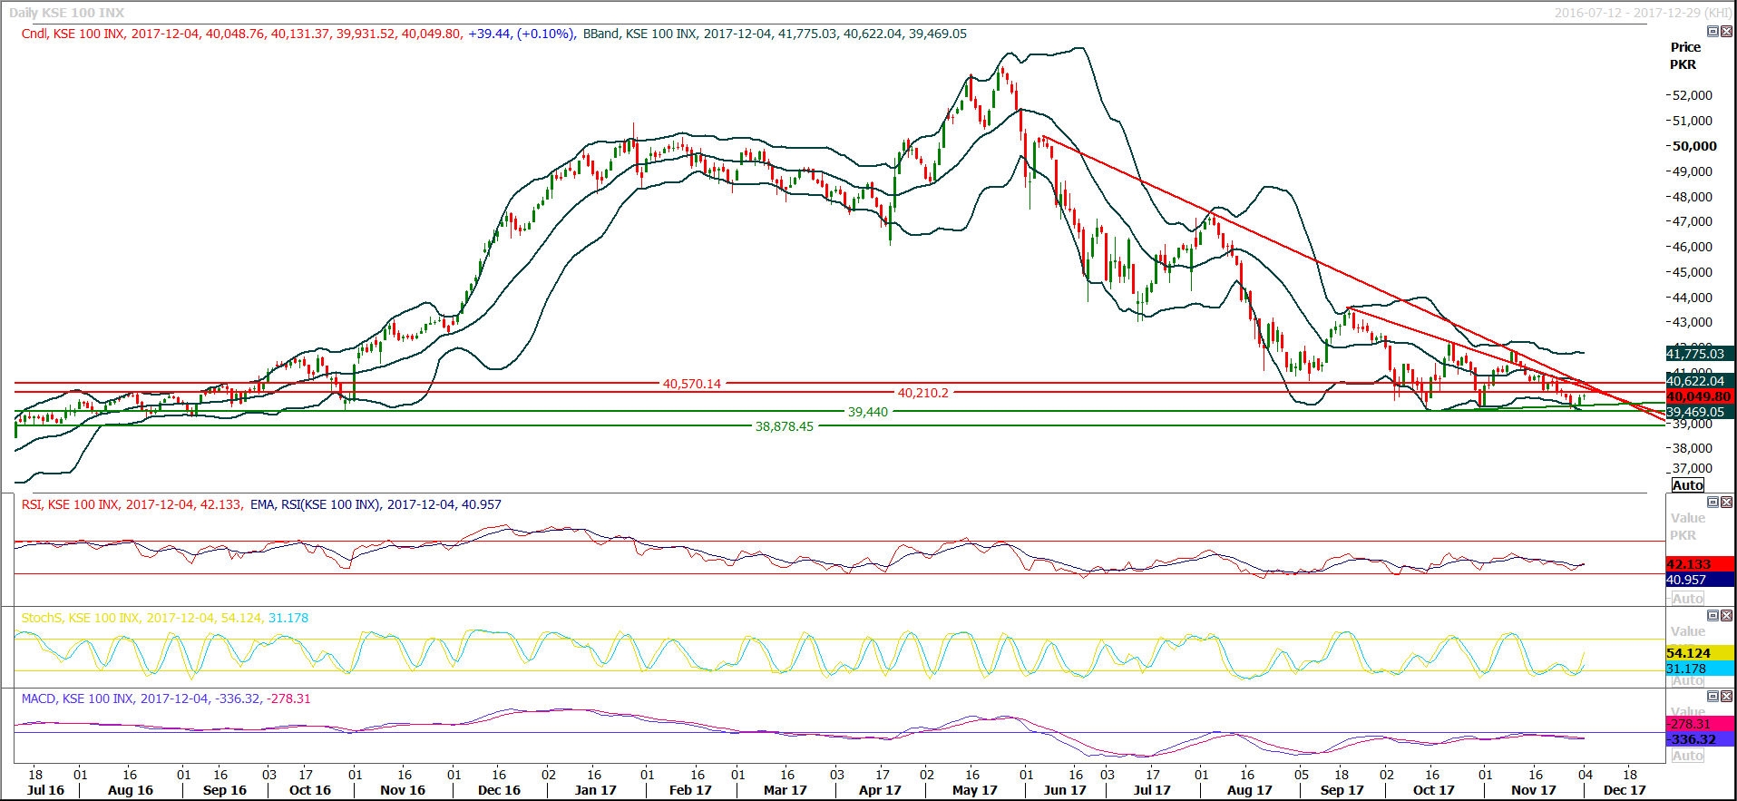Minimize the Stochastic indicator pane
This screenshot has width=1737, height=801.
tap(1713, 616)
